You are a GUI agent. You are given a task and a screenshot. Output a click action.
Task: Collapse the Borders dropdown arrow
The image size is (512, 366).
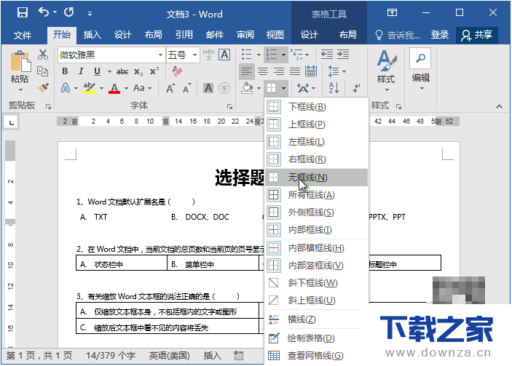click(x=283, y=88)
